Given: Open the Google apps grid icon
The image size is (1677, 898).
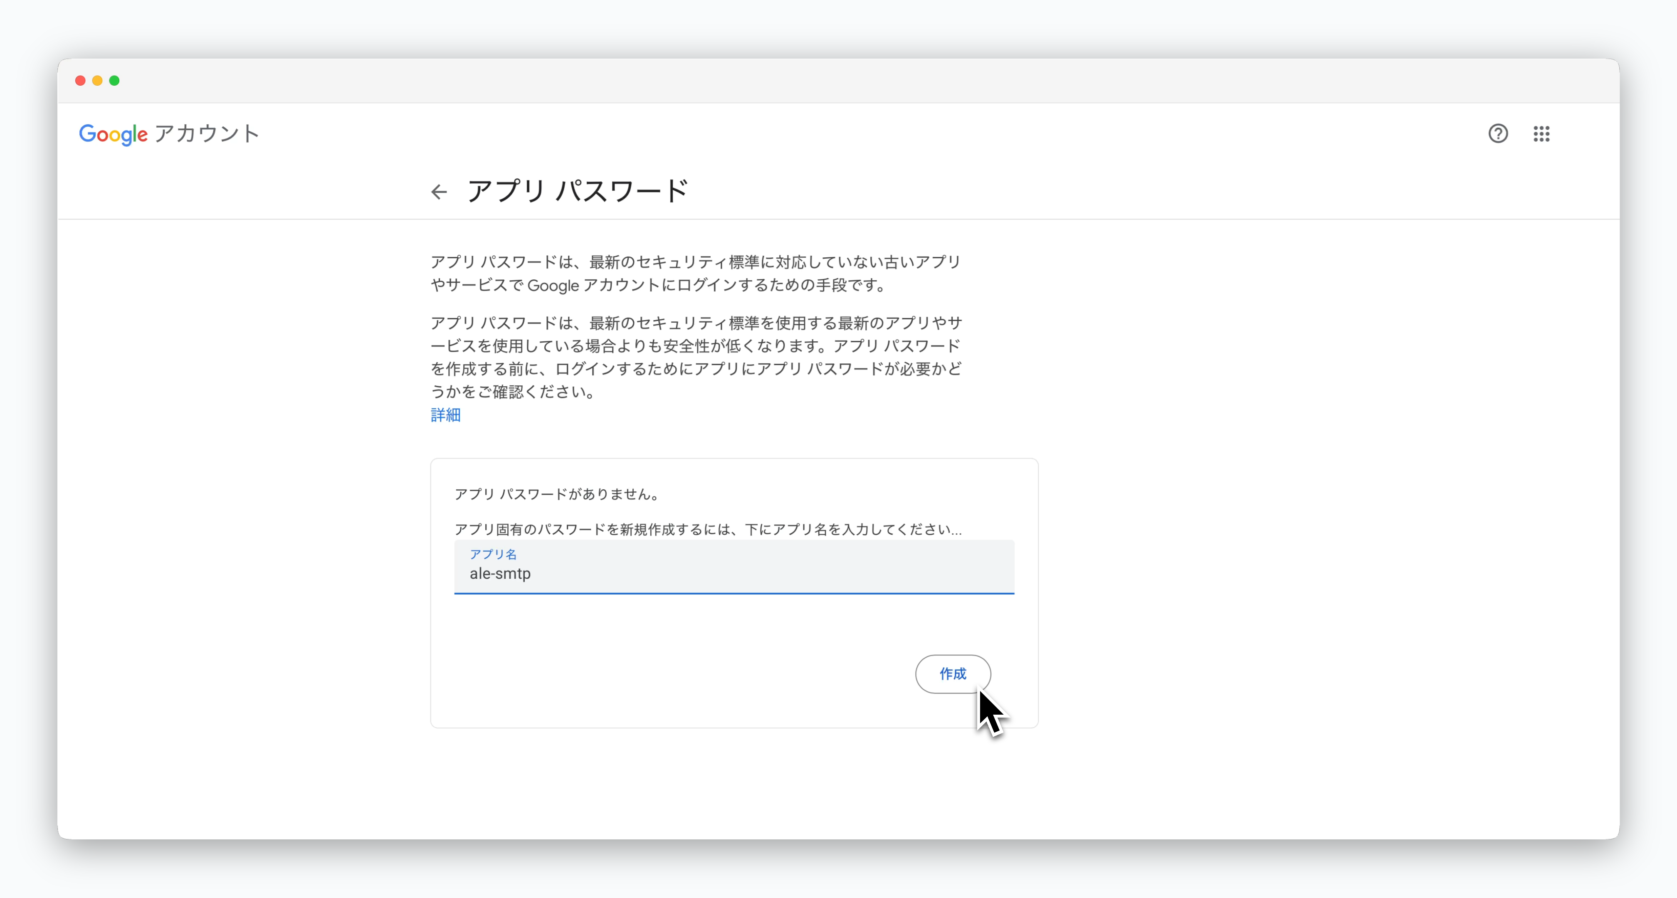Looking at the screenshot, I should pos(1541,133).
